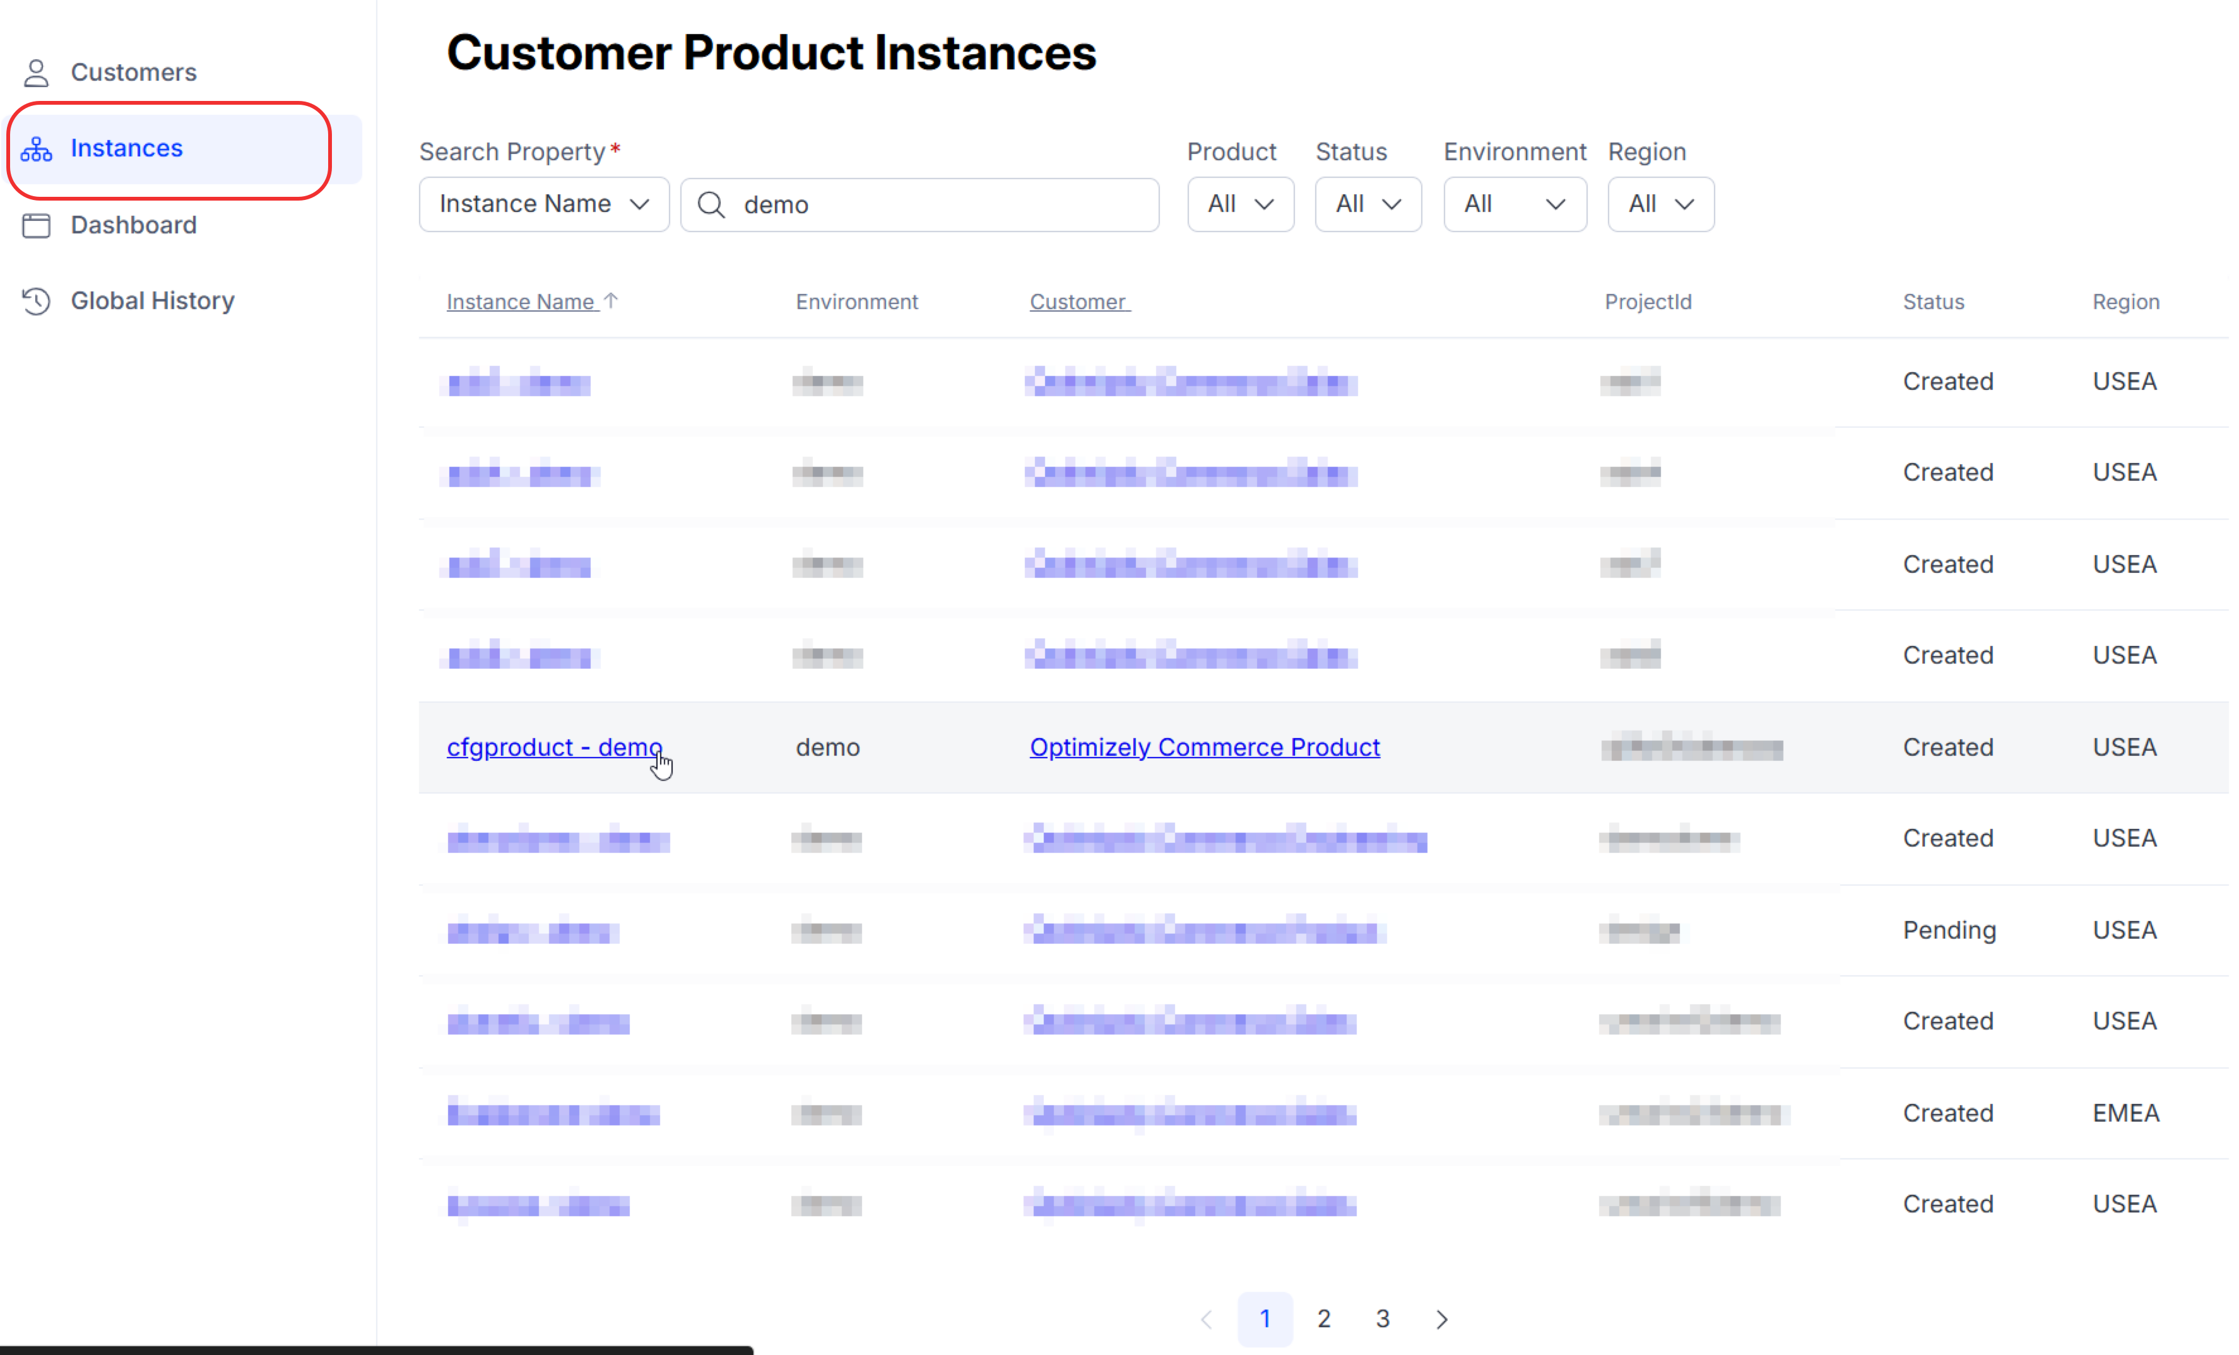
Task: Click the sort arrow on Instance Name
Action: click(x=613, y=299)
